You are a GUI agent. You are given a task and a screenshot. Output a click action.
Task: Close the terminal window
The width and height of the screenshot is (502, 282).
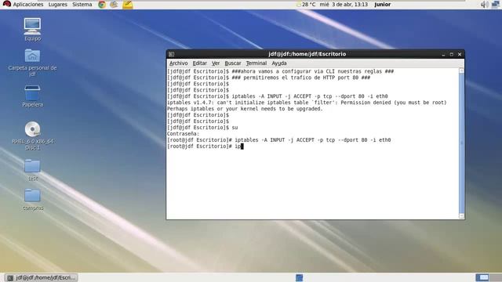coord(460,54)
